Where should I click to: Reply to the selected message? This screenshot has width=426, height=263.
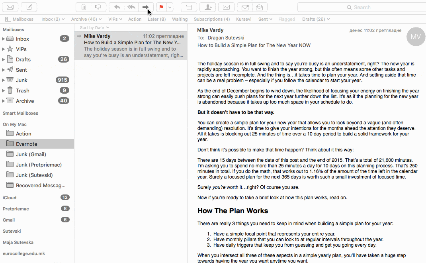click(x=117, y=7)
